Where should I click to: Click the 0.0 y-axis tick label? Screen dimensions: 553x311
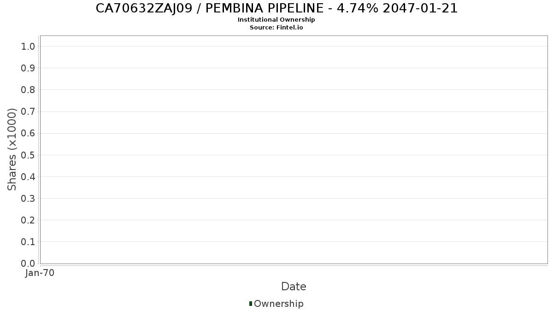(x=28, y=264)
